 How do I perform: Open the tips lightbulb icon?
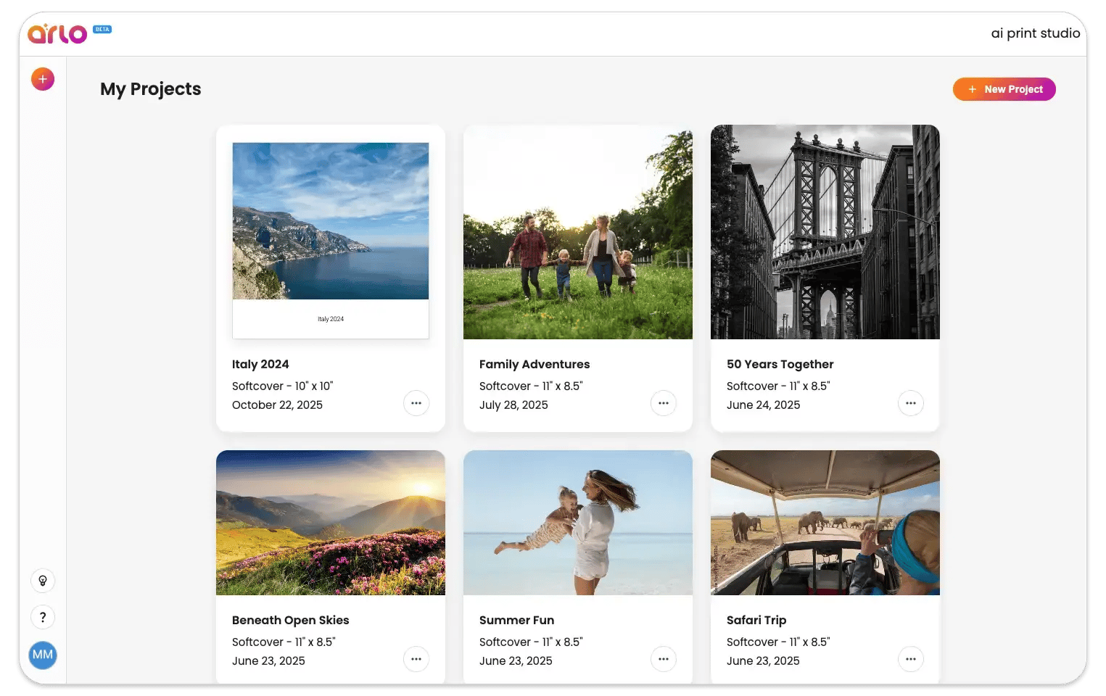click(42, 581)
